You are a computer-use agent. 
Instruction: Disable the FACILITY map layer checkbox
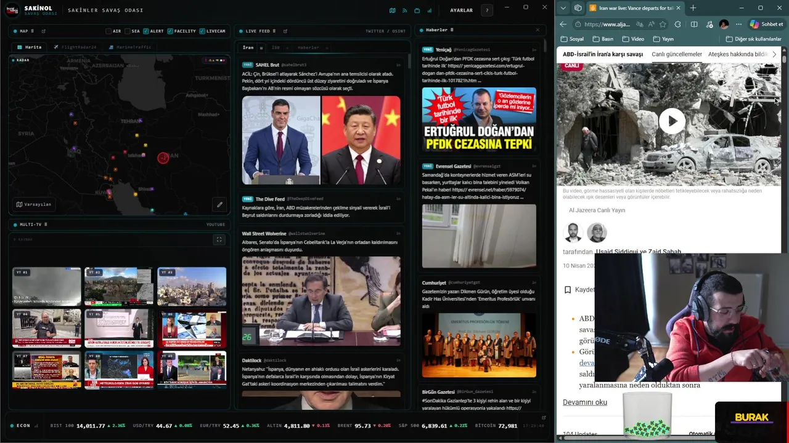point(170,31)
